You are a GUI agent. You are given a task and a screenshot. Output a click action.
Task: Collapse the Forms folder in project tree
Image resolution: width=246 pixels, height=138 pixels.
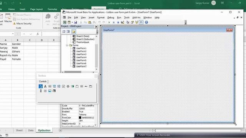(67, 45)
